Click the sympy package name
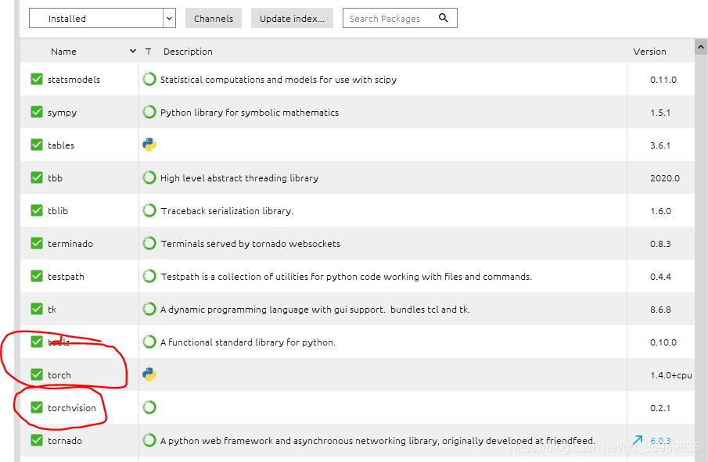This screenshot has height=462, width=708. (62, 113)
